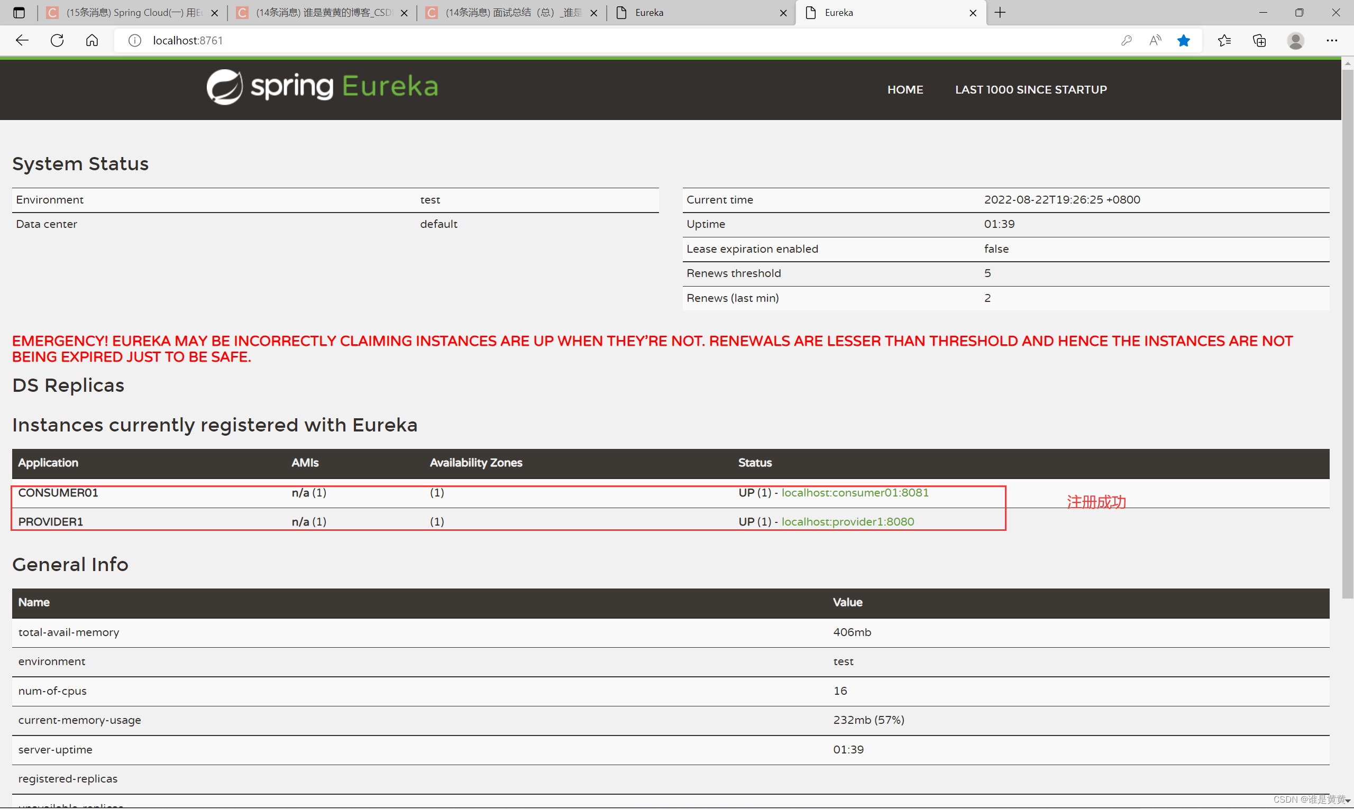Viewport: 1354px width, 809px height.
Task: Open the browser settings ellipsis menu
Action: 1332,40
